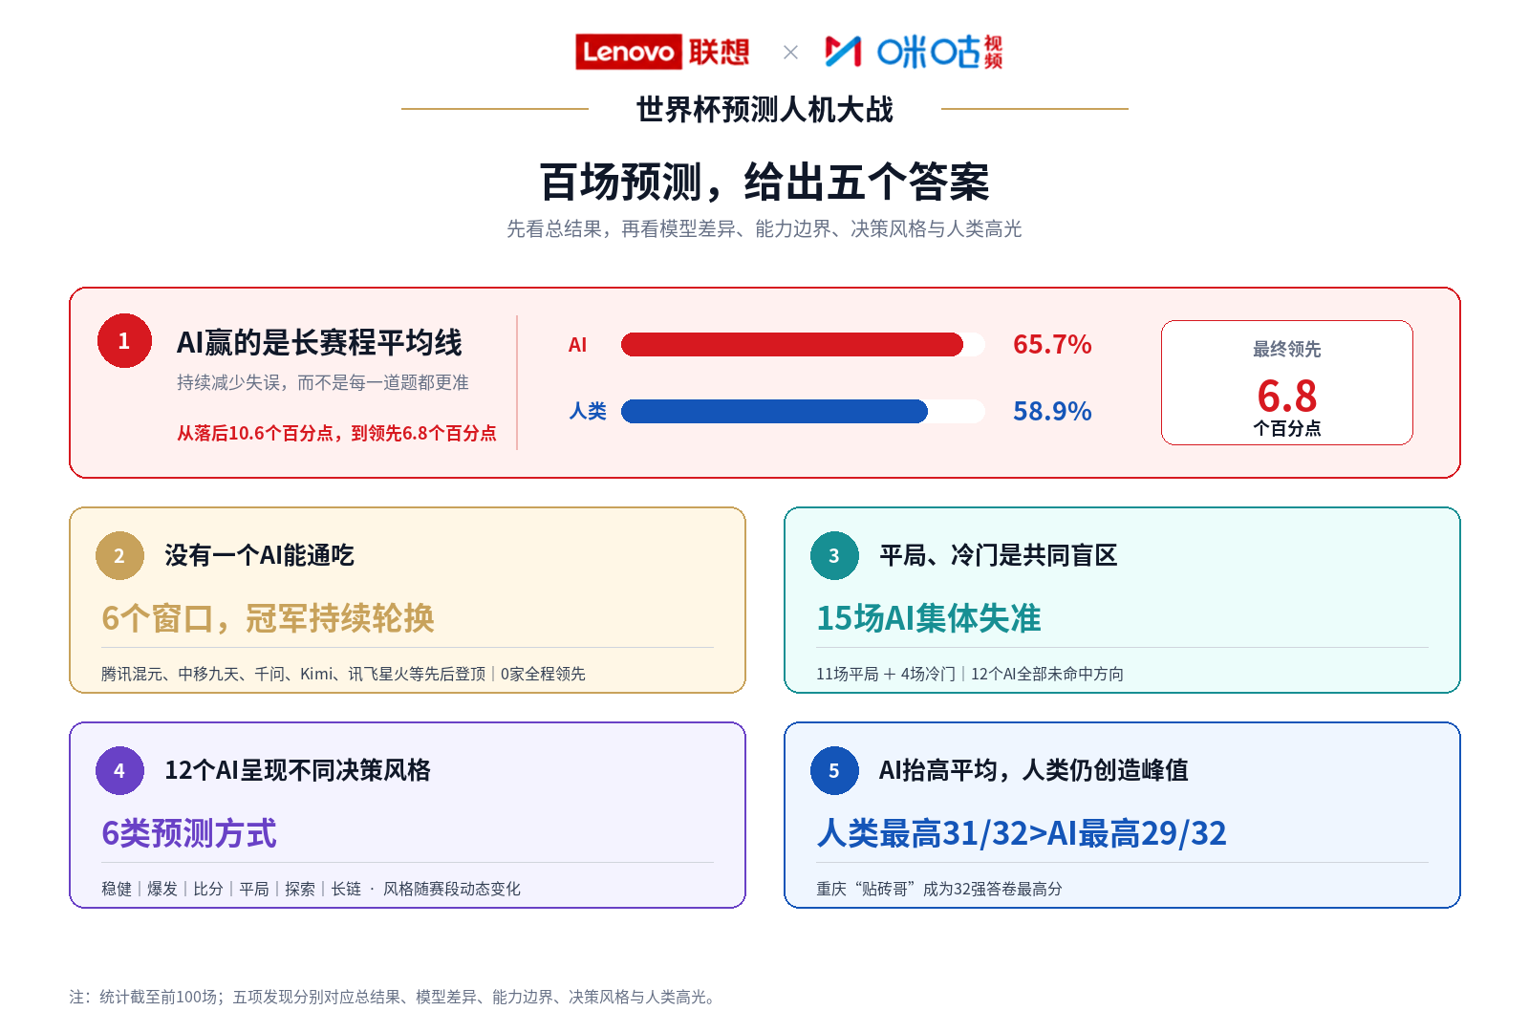Click the X between the logos
1529x1032 pixels.
click(x=790, y=53)
